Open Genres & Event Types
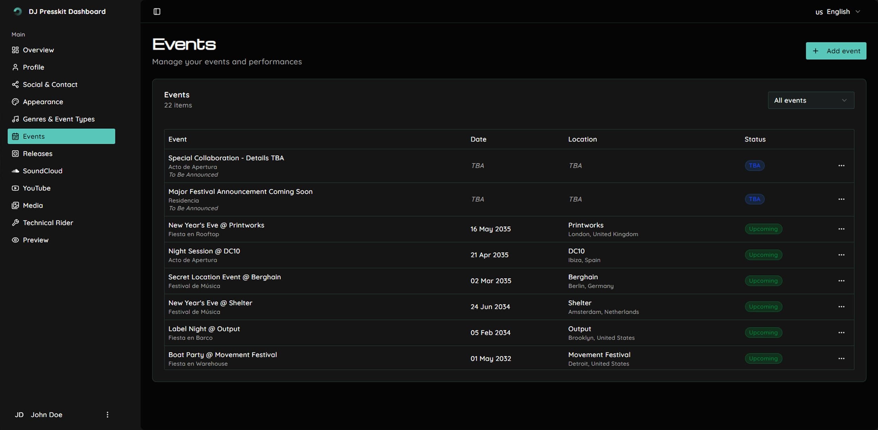The width and height of the screenshot is (878, 430). [59, 119]
